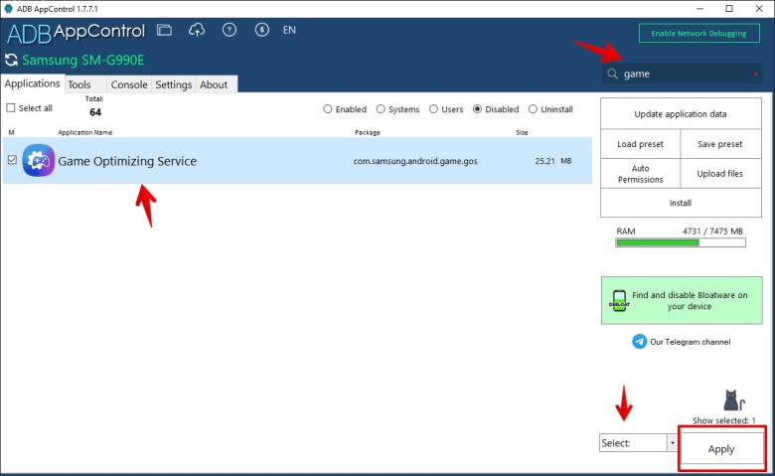Click the ADB AppControl logo

(x=77, y=33)
